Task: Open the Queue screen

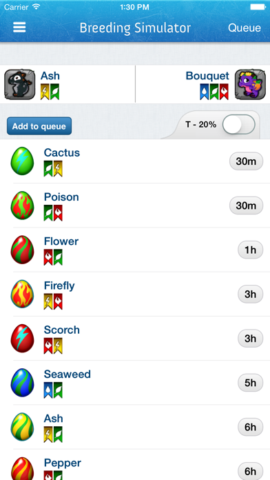Action: [245, 28]
